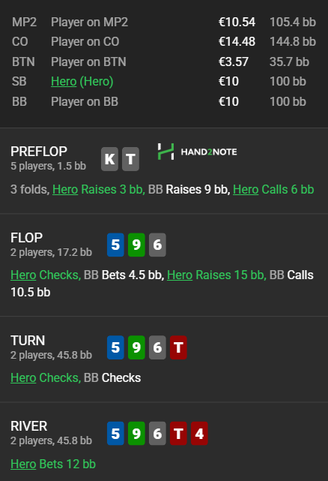The image size is (328, 481).
Task: Click Hero link before Bets 12 bb
Action: pos(23,464)
